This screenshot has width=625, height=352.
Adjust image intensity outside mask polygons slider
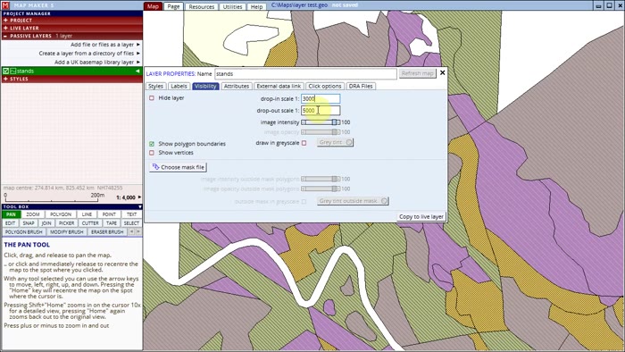pos(321,179)
